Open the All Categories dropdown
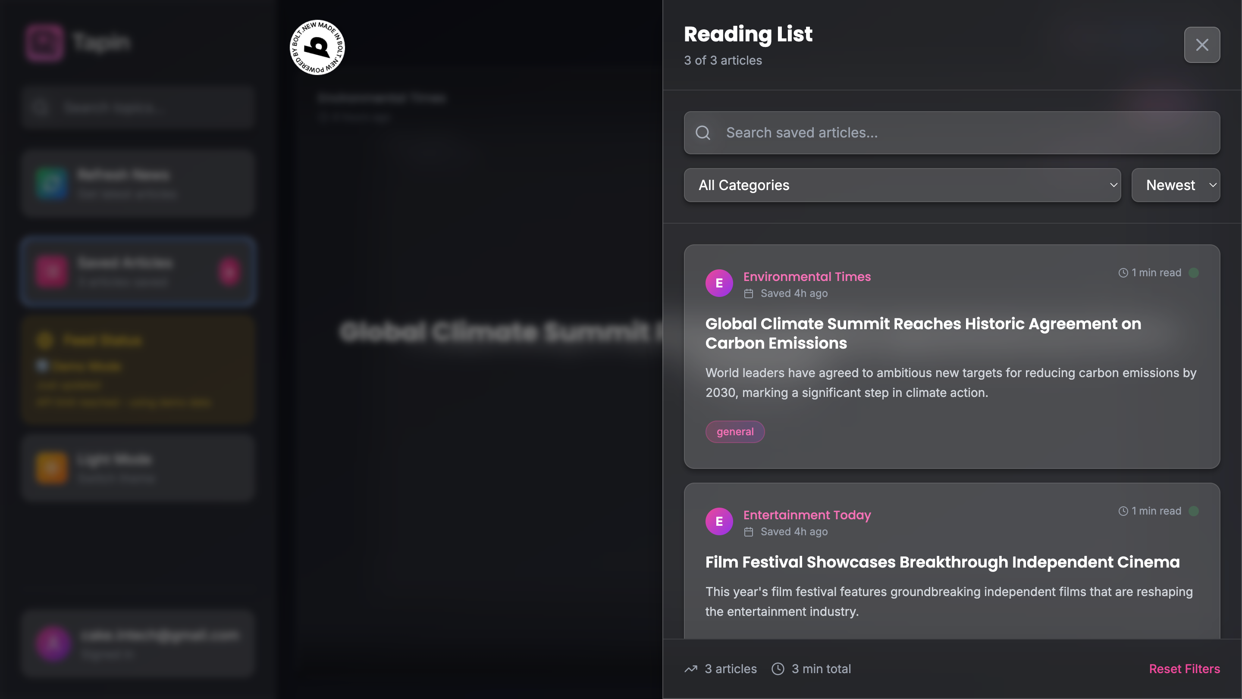 point(902,185)
